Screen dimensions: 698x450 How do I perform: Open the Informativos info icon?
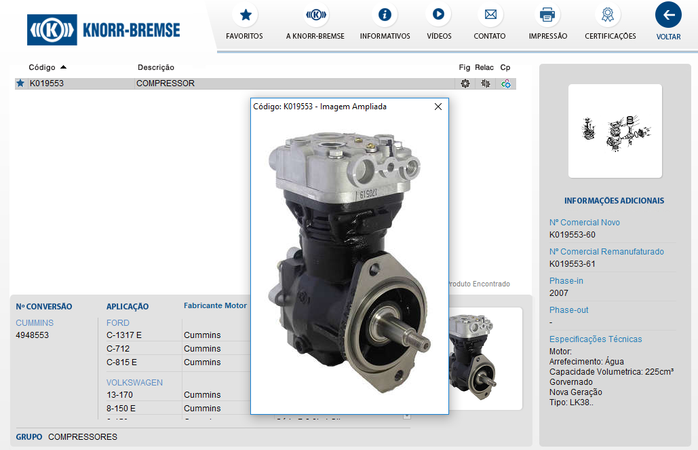(385, 15)
